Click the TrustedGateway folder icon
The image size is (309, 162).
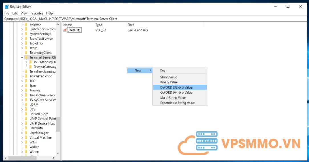pos(31,67)
